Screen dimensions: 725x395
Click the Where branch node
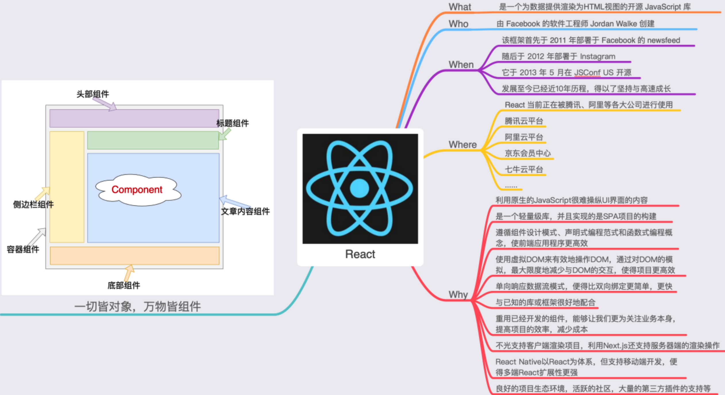click(462, 144)
